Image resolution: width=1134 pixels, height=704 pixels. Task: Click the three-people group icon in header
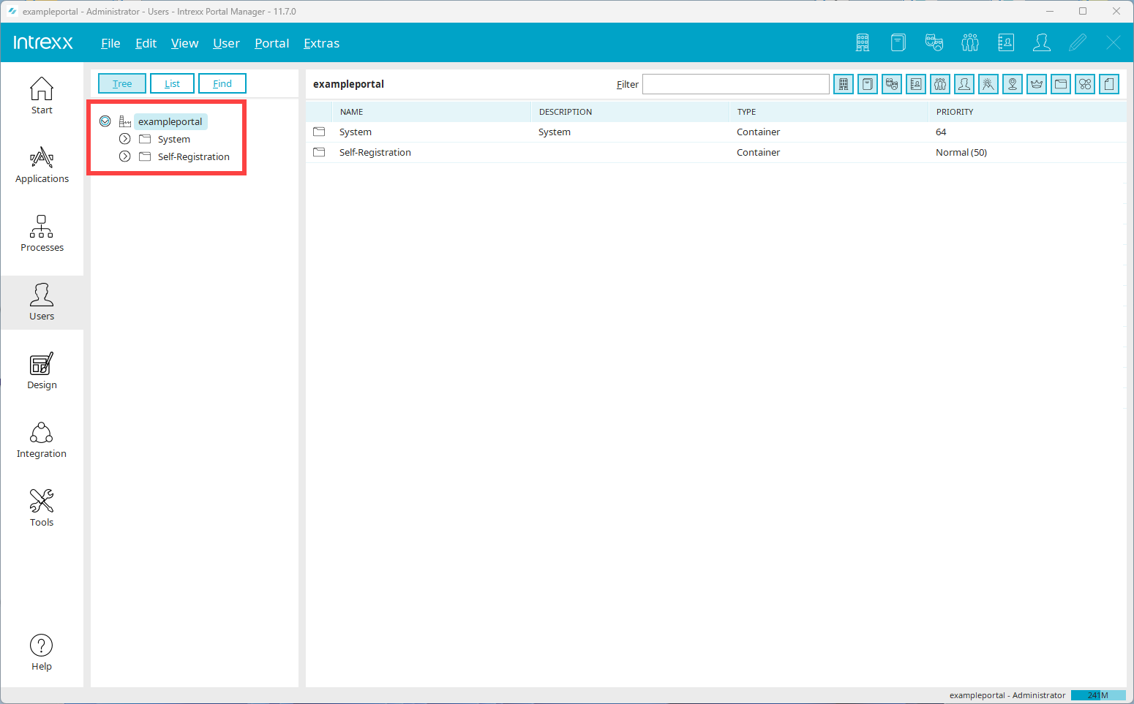(x=970, y=43)
